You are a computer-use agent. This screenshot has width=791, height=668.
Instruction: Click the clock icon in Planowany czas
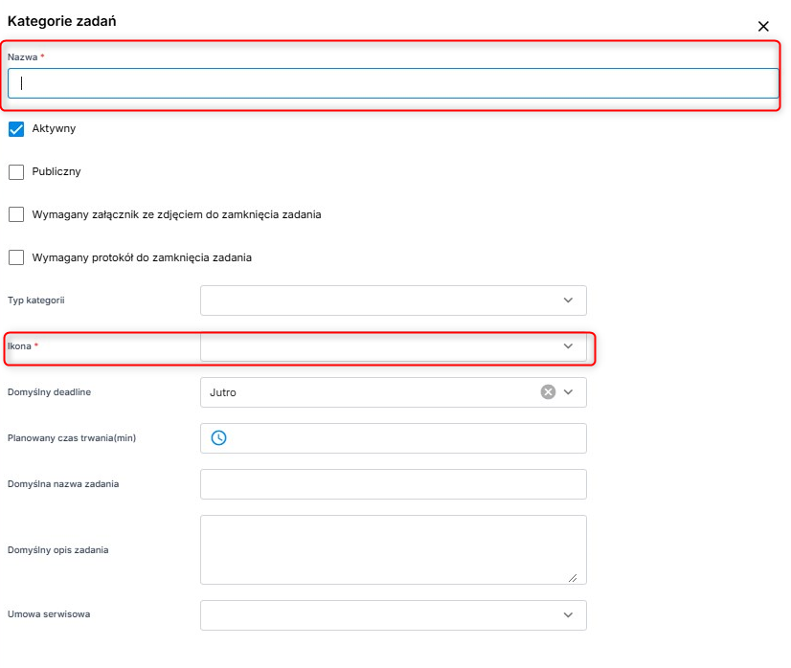[218, 437]
